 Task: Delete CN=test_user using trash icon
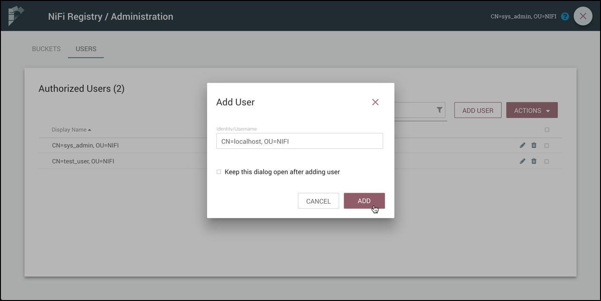(534, 161)
